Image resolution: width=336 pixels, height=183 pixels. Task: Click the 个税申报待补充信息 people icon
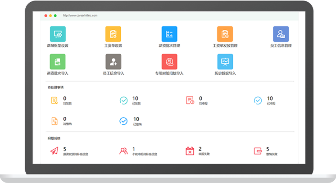click(123, 151)
